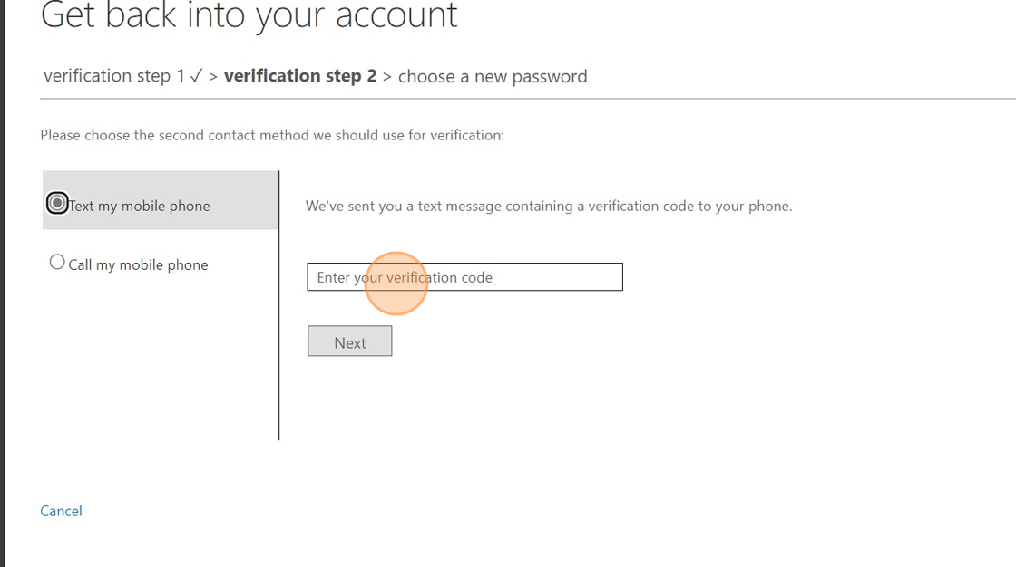This screenshot has height=567, width=1016.
Task: Select the Call my mobile phone radio button
Action: click(x=57, y=263)
